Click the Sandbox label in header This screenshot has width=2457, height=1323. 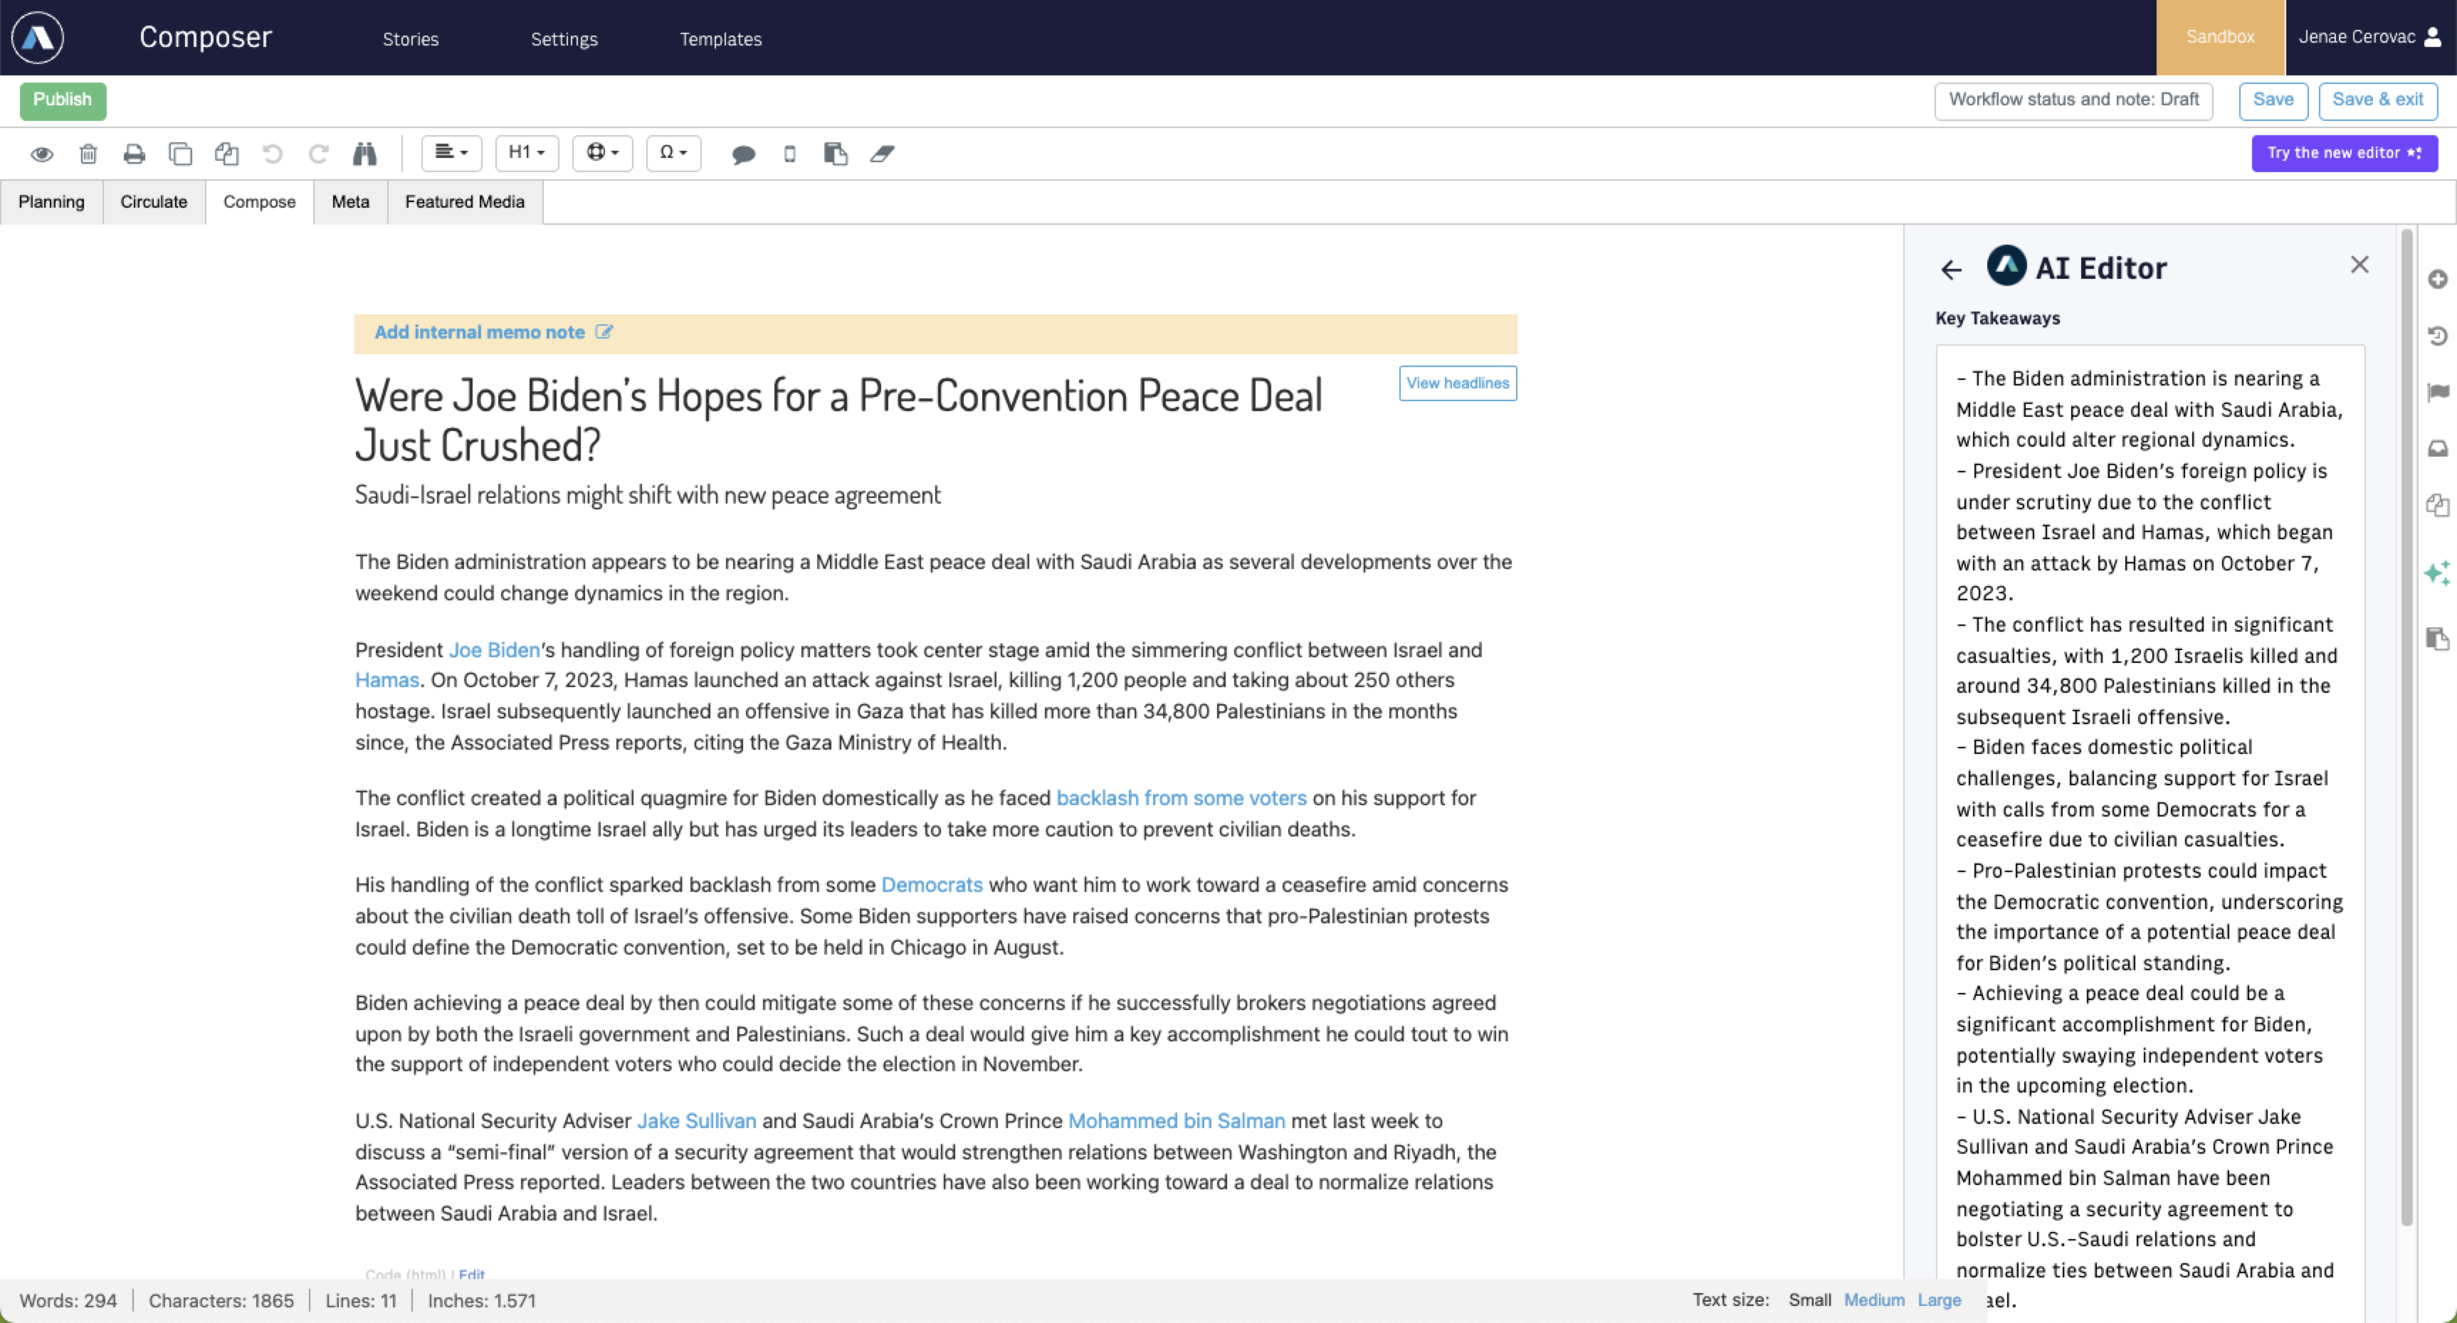pyautogui.click(x=2221, y=37)
